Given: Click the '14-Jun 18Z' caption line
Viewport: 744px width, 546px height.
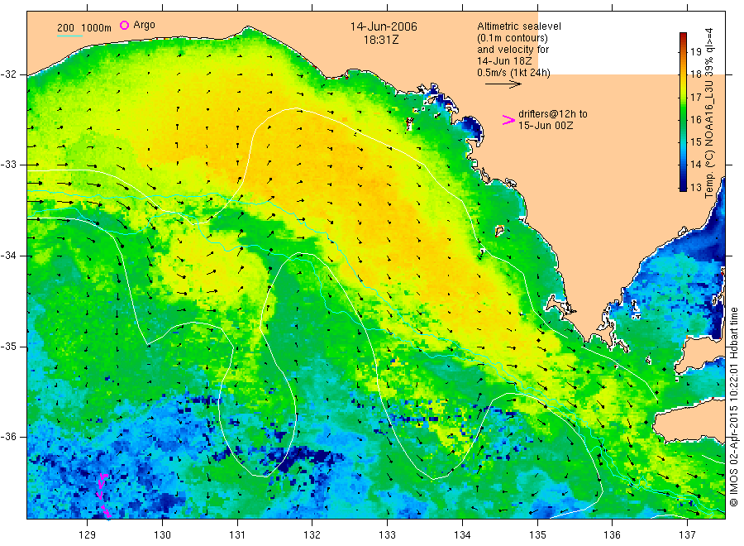Looking at the screenshot, I should (504, 61).
